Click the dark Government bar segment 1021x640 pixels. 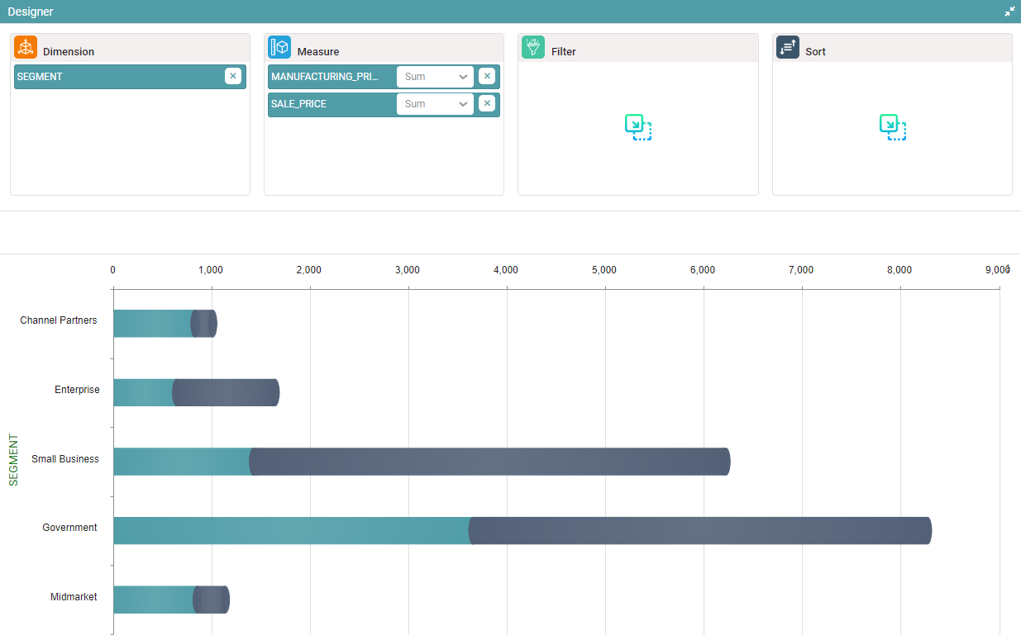[x=701, y=531]
